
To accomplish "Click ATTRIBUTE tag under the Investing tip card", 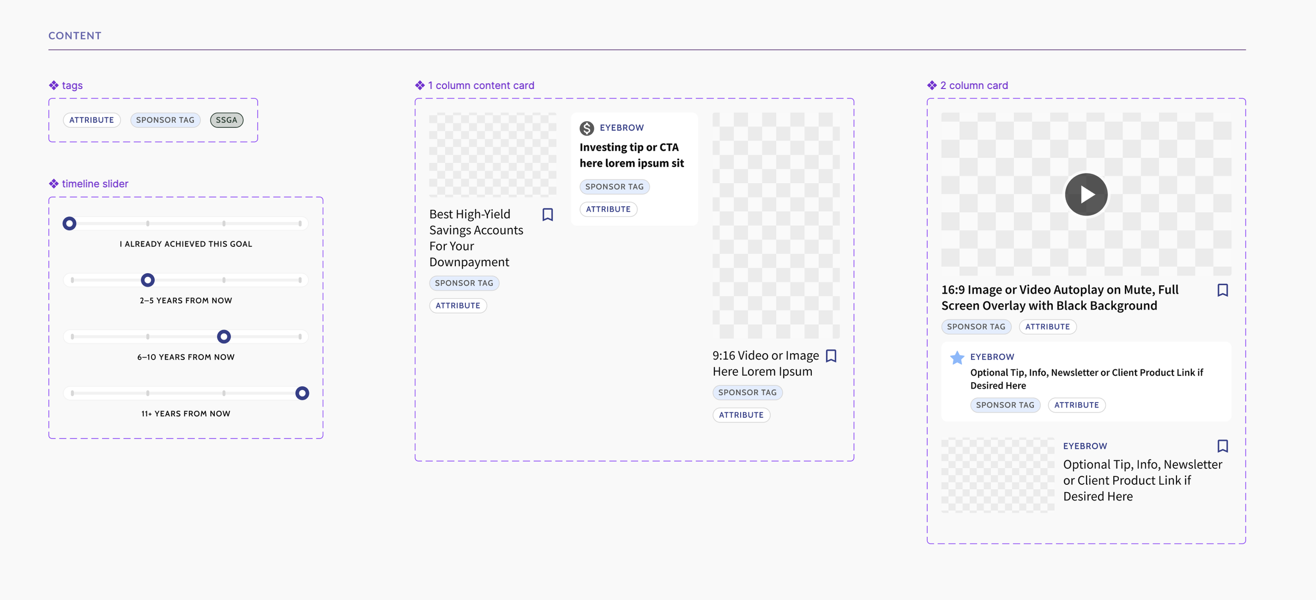I will click(x=608, y=209).
